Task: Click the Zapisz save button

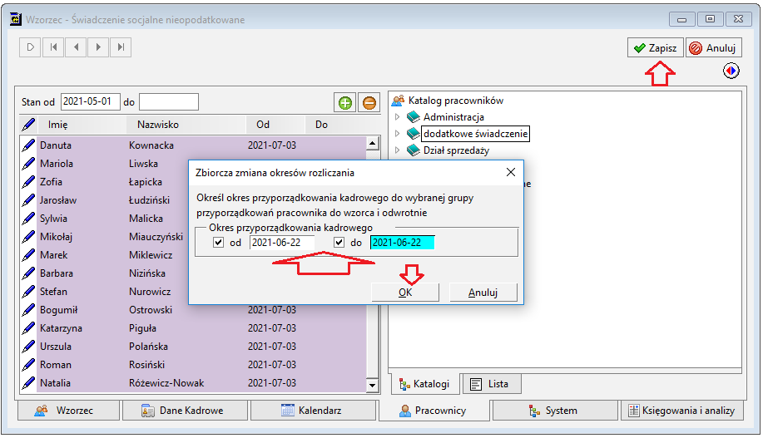Action: coord(656,47)
